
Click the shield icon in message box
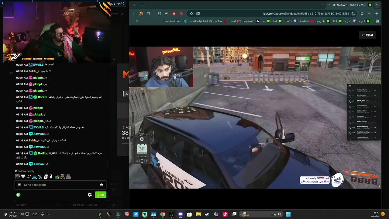(19, 185)
